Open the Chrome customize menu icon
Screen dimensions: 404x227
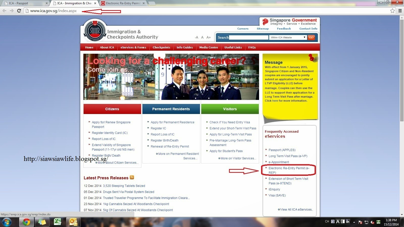point(400,11)
